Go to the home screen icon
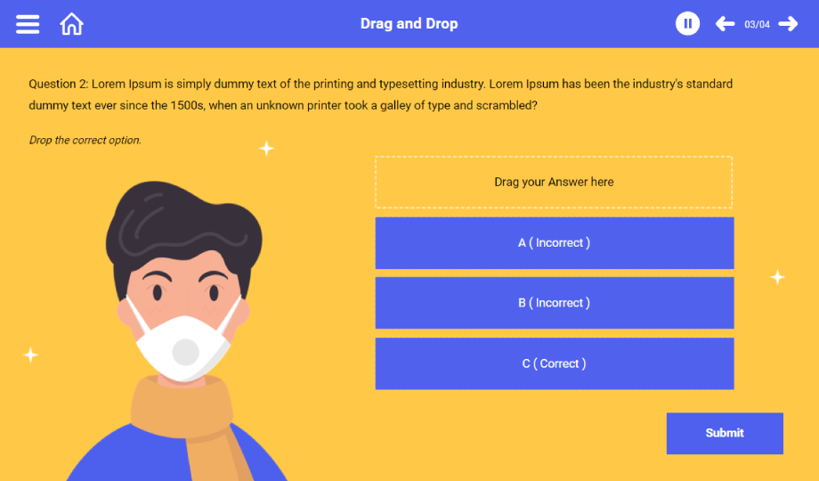Viewport: 819px width, 481px height. [71, 24]
